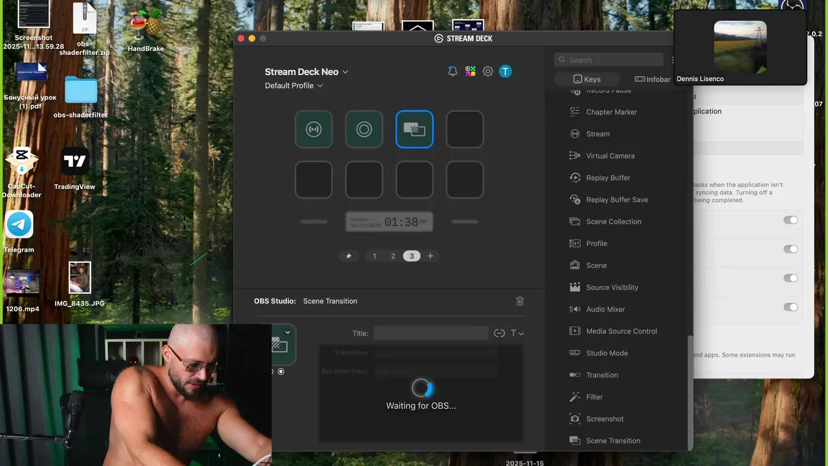Select the Бонусный урок (1).pdf file
This screenshot has height=466, width=828.
click(x=30, y=85)
